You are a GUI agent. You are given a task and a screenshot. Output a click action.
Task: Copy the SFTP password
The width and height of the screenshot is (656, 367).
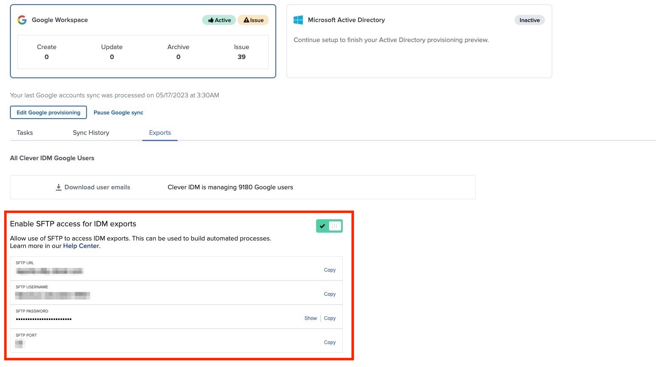click(329, 318)
